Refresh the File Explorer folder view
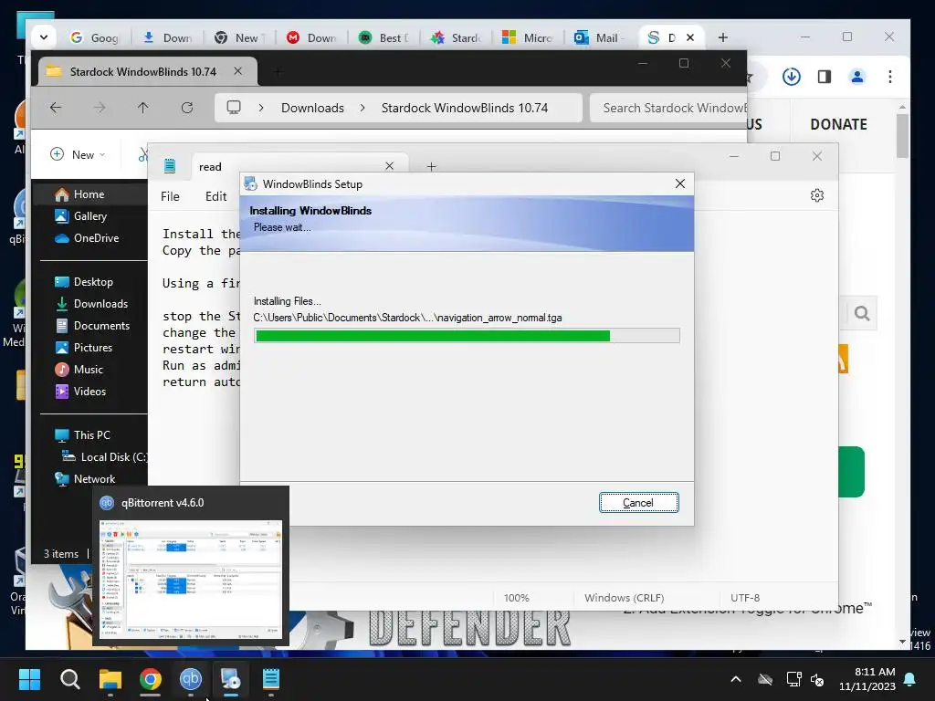Viewport: 935px width, 701px height. pos(186,108)
